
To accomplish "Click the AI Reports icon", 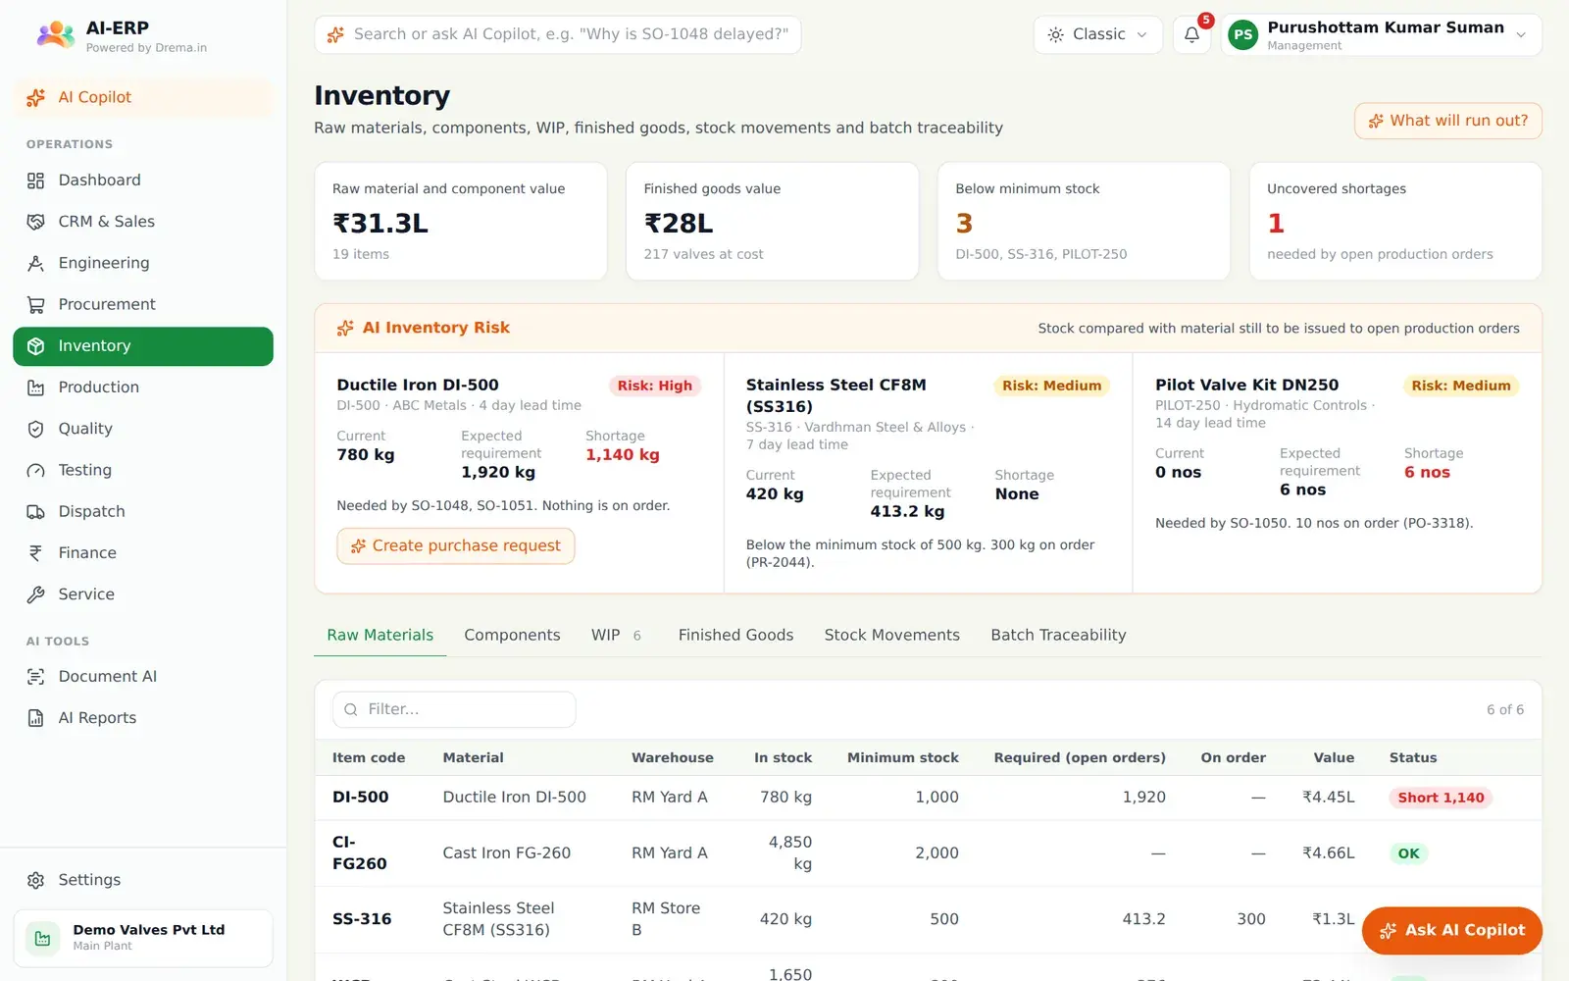I will pos(36,718).
